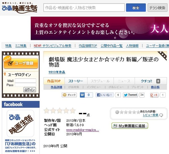Image resolution: width=169 pixels, height=154 pixels.
Task: Click the movie title heading 劇場版 魔法少女まどか☆マギカ
Action: [x=104, y=62]
